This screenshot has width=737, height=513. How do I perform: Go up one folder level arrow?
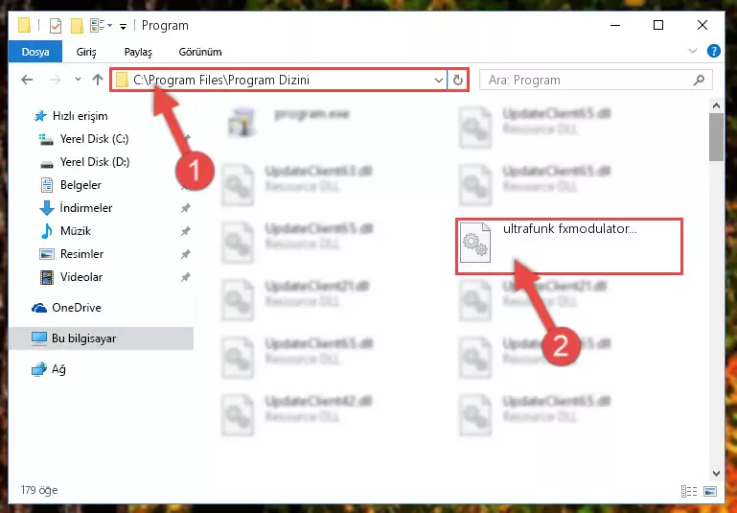pyautogui.click(x=98, y=80)
